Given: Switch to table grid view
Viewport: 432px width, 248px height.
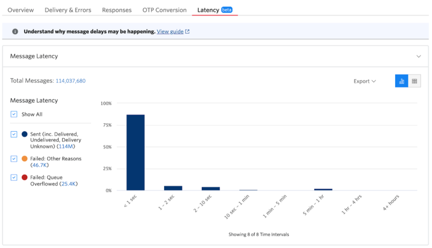Looking at the screenshot, I should pos(414,81).
